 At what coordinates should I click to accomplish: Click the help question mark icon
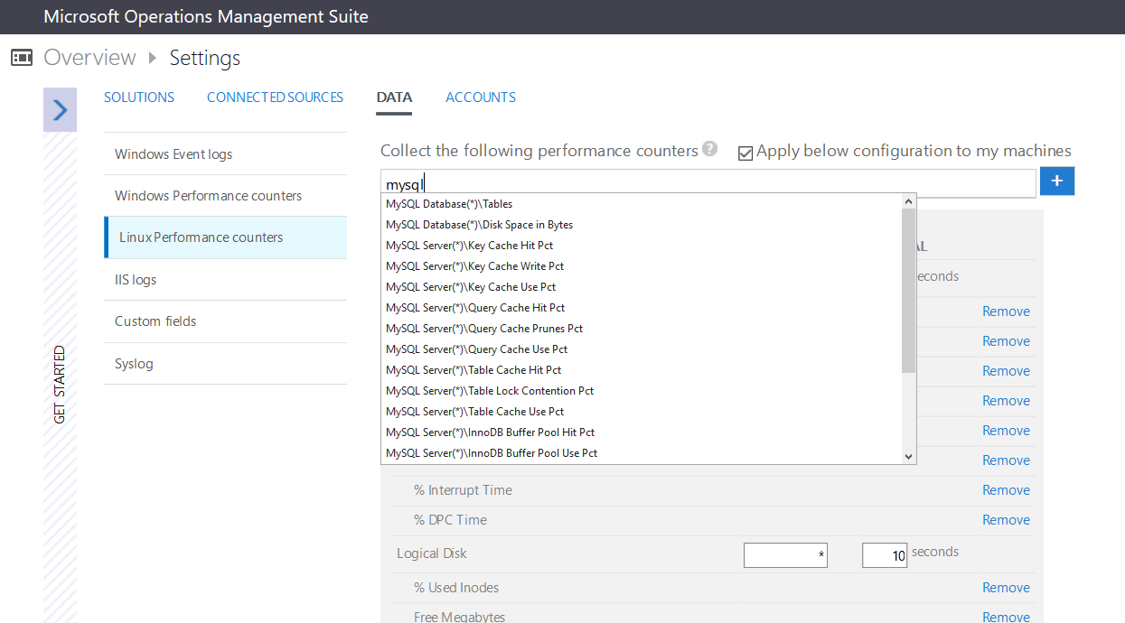point(710,149)
